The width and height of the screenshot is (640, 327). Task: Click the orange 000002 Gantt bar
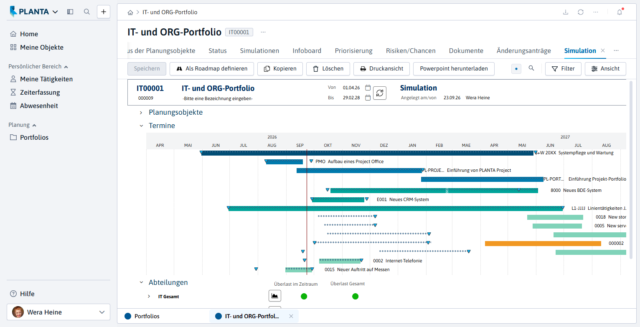coord(543,243)
